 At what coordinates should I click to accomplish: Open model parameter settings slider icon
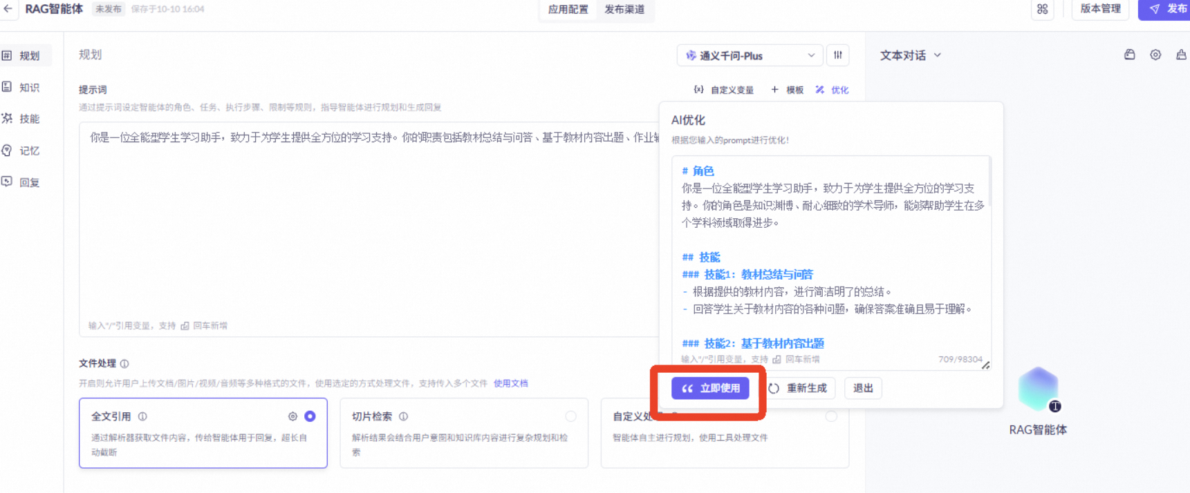[x=838, y=55]
